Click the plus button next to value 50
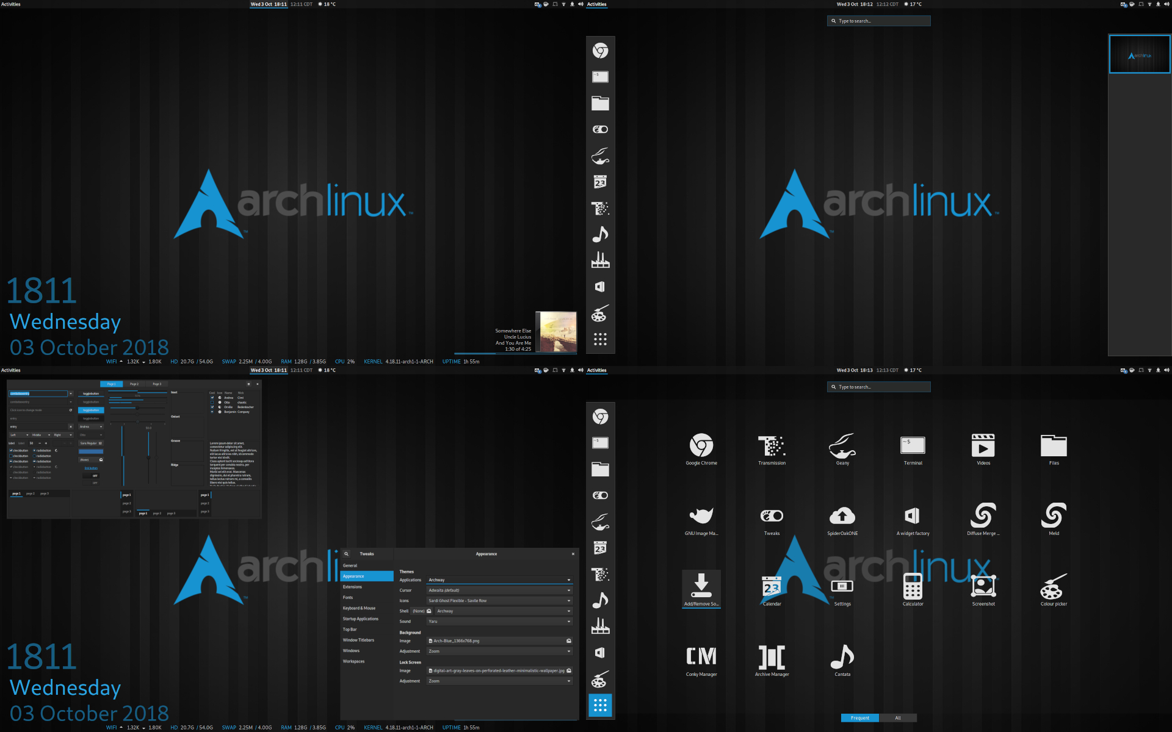 coord(46,443)
